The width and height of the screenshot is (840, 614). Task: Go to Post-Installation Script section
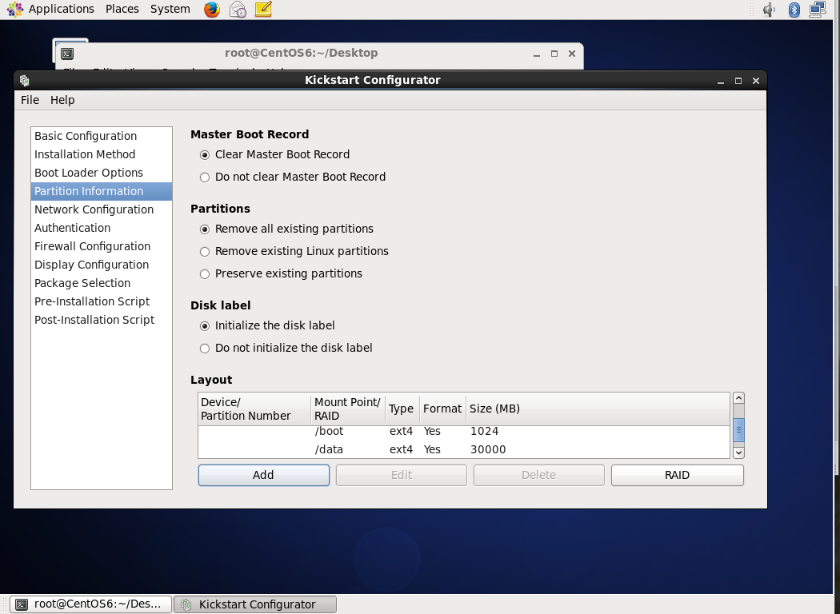coord(102,320)
